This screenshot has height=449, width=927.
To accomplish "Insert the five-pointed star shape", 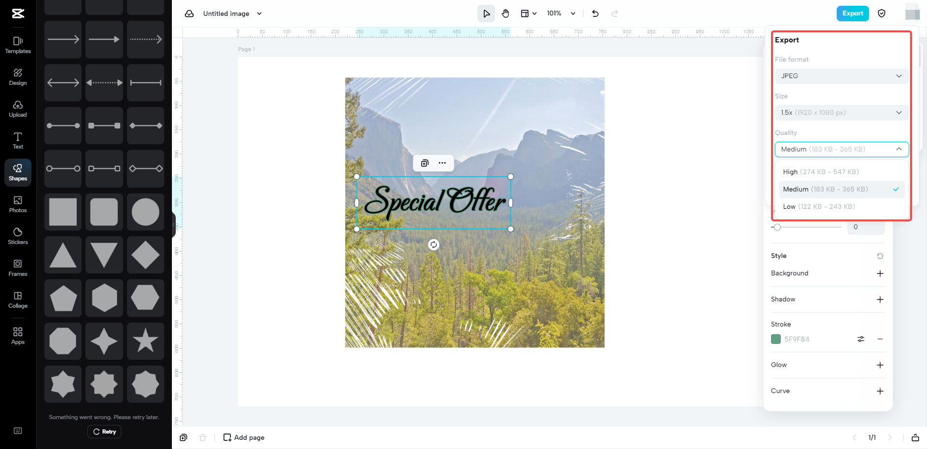I will click(x=145, y=341).
